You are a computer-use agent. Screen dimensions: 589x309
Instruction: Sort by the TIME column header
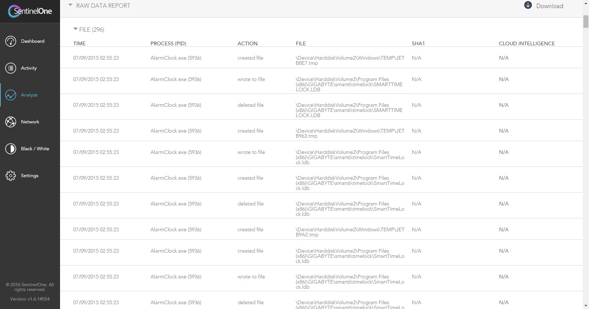point(79,43)
